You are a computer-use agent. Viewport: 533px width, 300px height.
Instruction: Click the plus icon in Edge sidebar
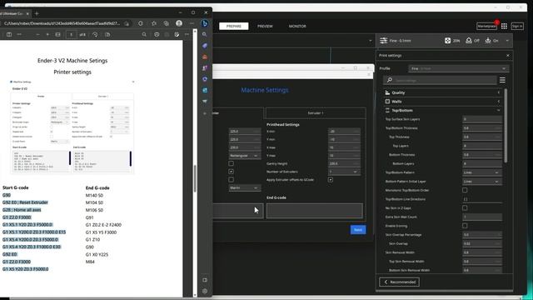[205, 113]
